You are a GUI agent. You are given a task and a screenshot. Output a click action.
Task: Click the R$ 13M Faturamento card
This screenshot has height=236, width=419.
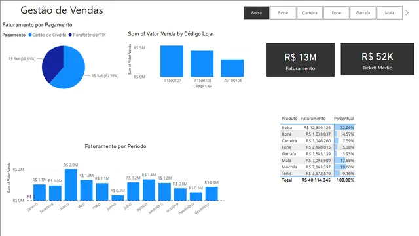301,60
